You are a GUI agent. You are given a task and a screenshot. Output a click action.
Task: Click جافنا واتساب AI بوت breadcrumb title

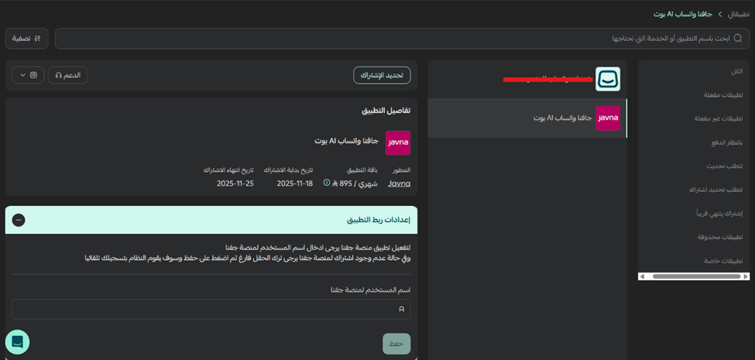point(683,15)
